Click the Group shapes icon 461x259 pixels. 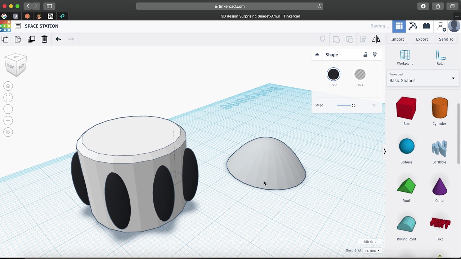pyautogui.click(x=336, y=39)
